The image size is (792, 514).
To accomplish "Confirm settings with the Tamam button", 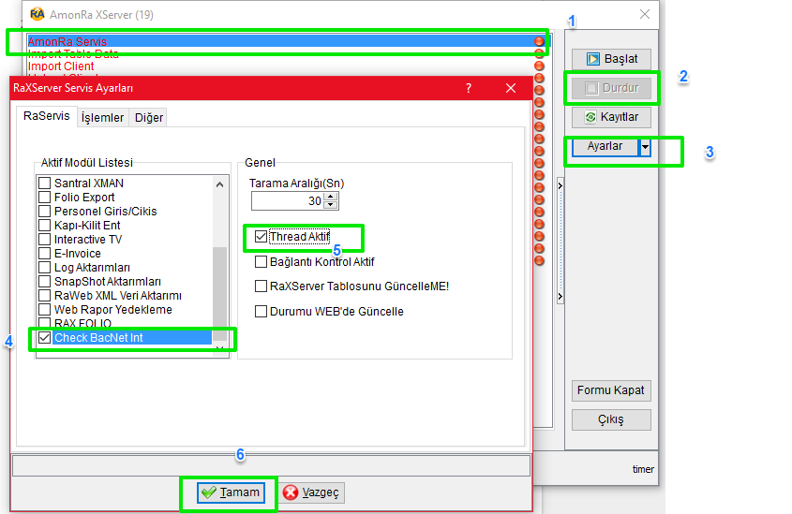I will [231, 492].
